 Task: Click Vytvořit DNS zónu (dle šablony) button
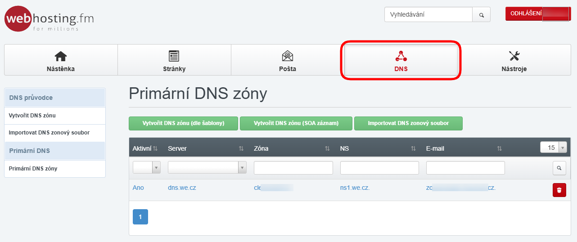[x=183, y=123]
